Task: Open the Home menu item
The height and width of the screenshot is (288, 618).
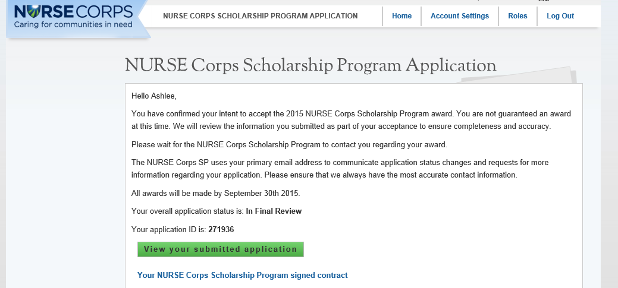Action: pos(401,16)
